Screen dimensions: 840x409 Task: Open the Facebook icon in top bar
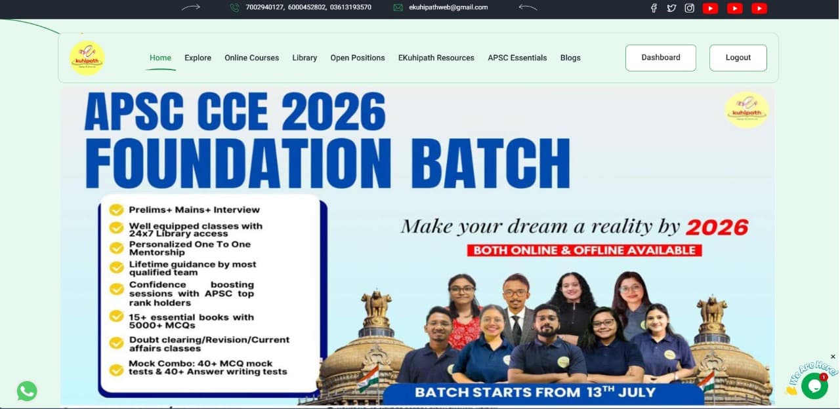coord(654,8)
